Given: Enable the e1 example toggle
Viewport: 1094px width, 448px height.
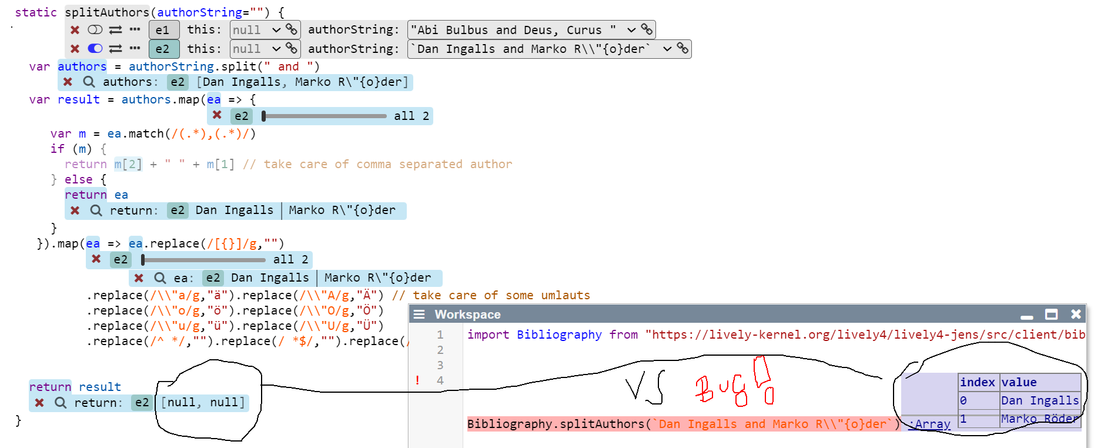Looking at the screenshot, I should point(95,30).
